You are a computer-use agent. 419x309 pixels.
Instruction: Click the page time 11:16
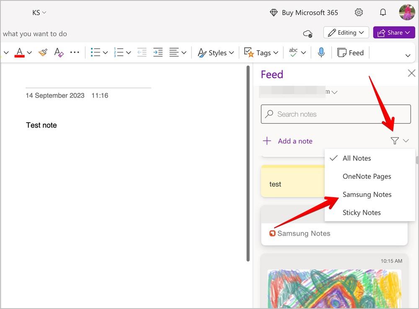(100, 95)
